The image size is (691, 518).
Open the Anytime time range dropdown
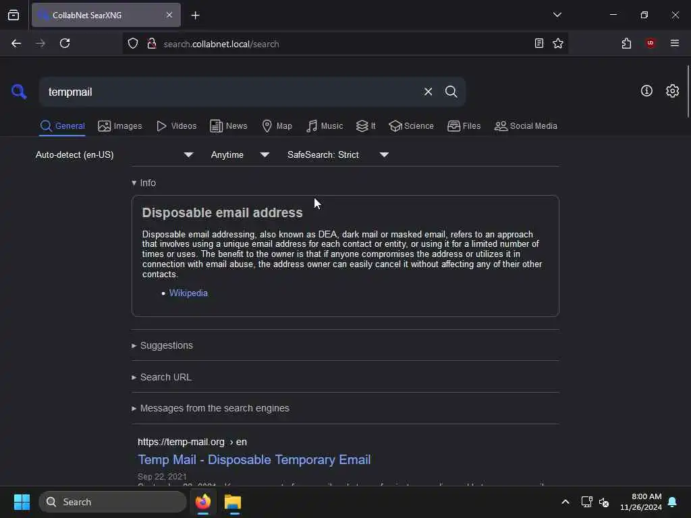coord(240,154)
